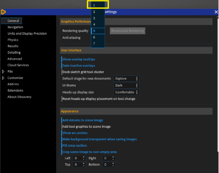Expand the File tree node arrow
This screenshot has width=219, height=173.
coord(3,72)
